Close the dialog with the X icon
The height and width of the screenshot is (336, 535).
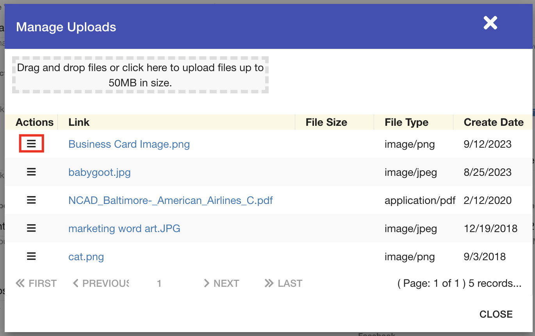(490, 23)
